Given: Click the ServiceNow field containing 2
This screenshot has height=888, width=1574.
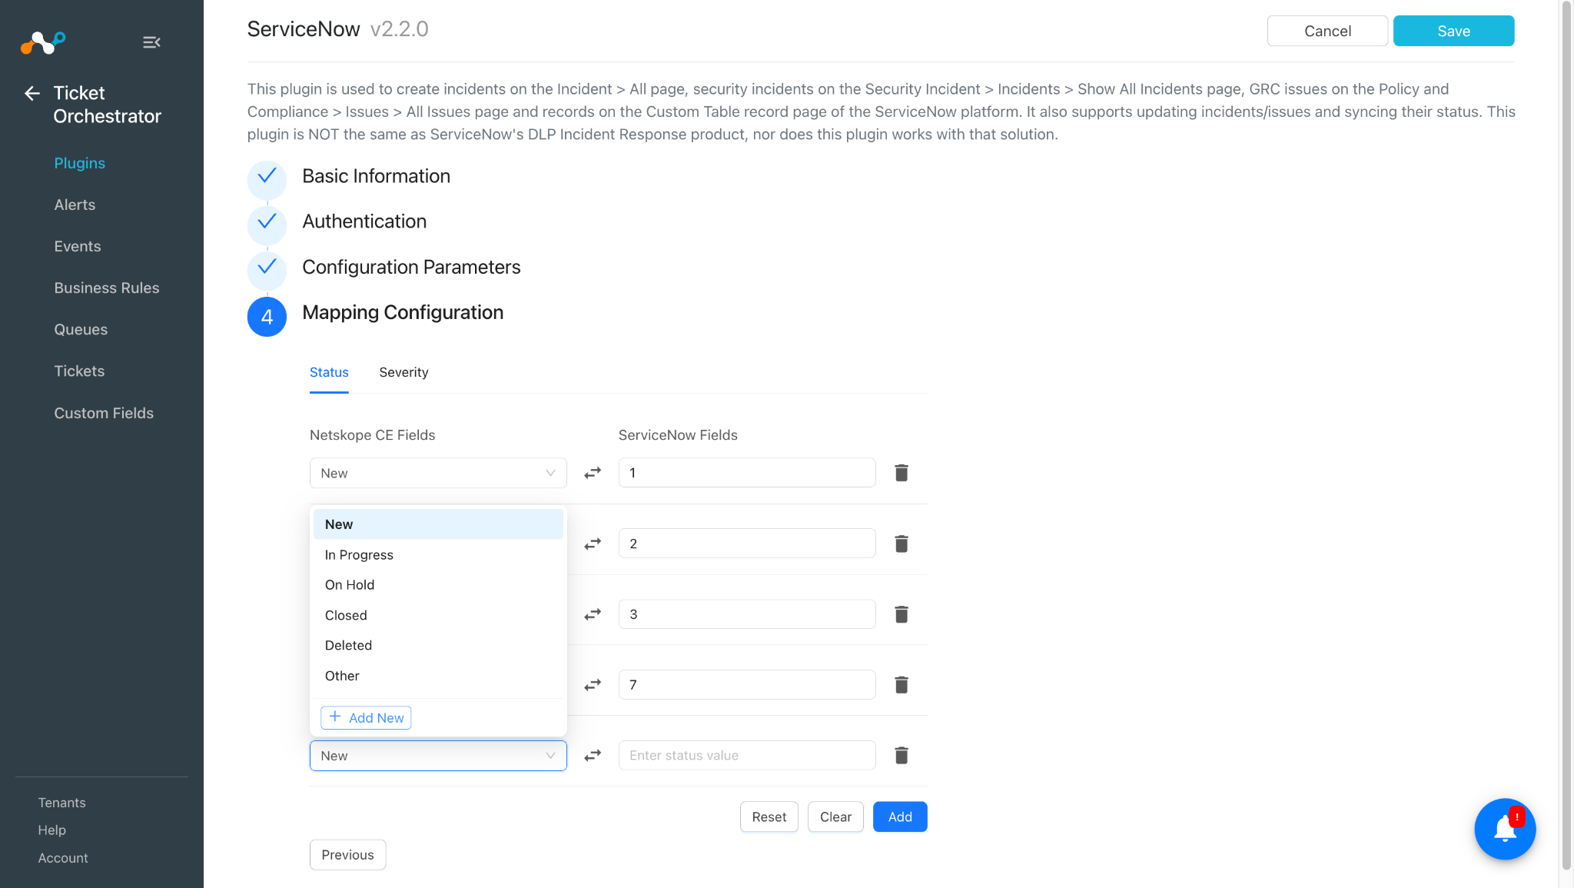Looking at the screenshot, I should (x=747, y=544).
